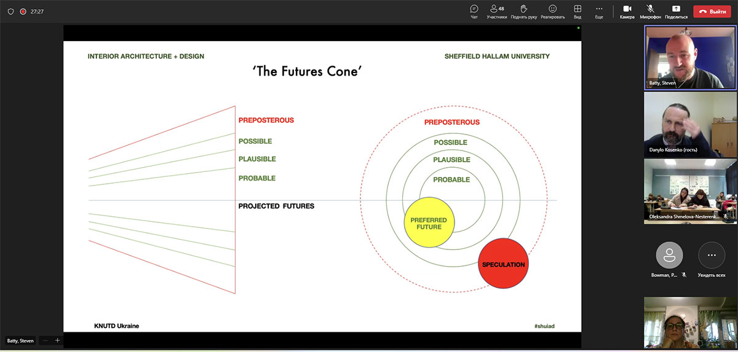The height and width of the screenshot is (352, 738).
Task: Click INTERIOR ARCHITECTURE + DESIGN header text
Action: coord(146,57)
